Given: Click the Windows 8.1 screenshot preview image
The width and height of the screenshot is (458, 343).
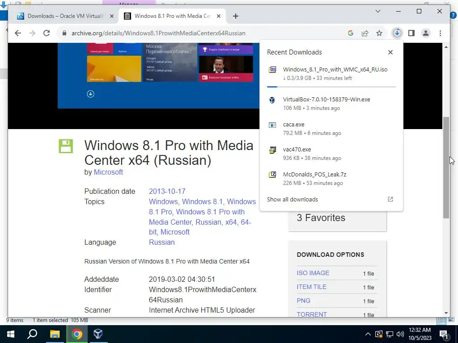Looking at the screenshot, I should coord(158,75).
